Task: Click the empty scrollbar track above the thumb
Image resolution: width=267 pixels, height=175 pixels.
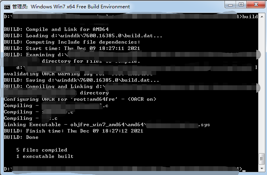Action: click(x=262, y=86)
